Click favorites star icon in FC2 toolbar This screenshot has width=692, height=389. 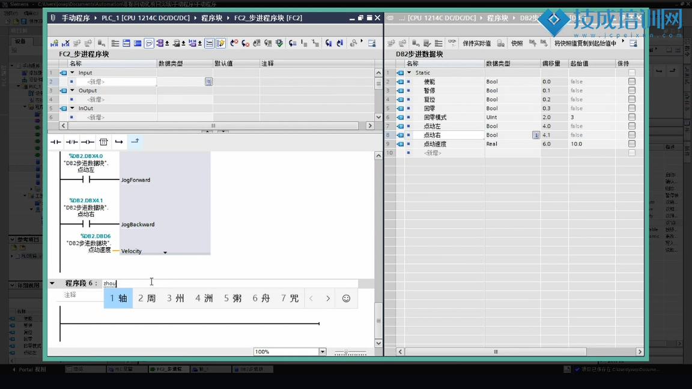pos(220,43)
